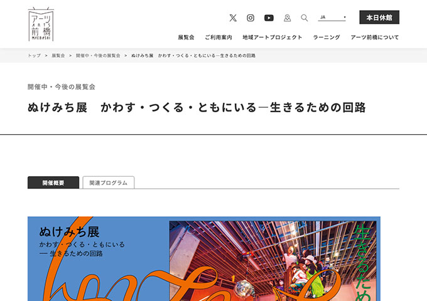Open the 展覧会 menu
The height and width of the screenshot is (301, 427).
(x=186, y=37)
